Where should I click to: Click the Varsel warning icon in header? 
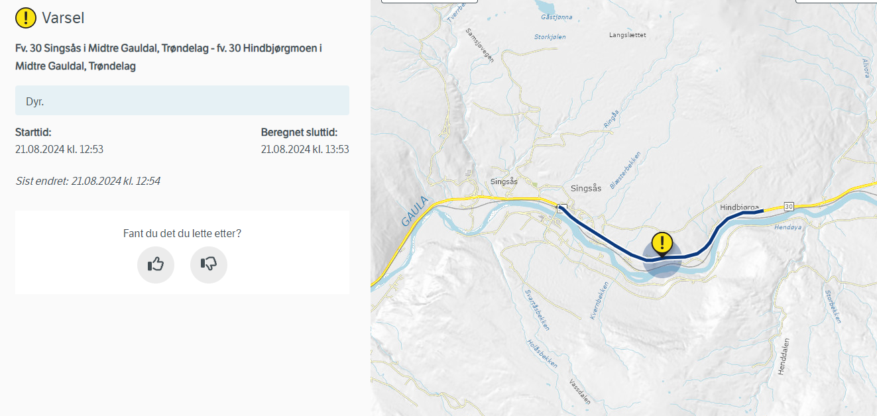[x=25, y=18]
